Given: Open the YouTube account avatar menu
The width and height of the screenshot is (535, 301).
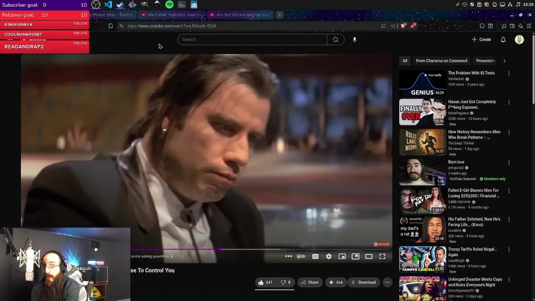Looking at the screenshot, I should pyautogui.click(x=520, y=39).
